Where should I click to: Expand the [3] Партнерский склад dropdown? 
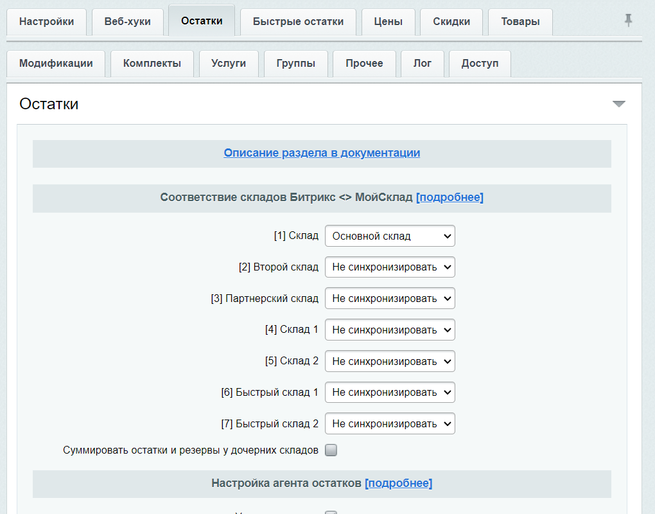click(x=390, y=299)
